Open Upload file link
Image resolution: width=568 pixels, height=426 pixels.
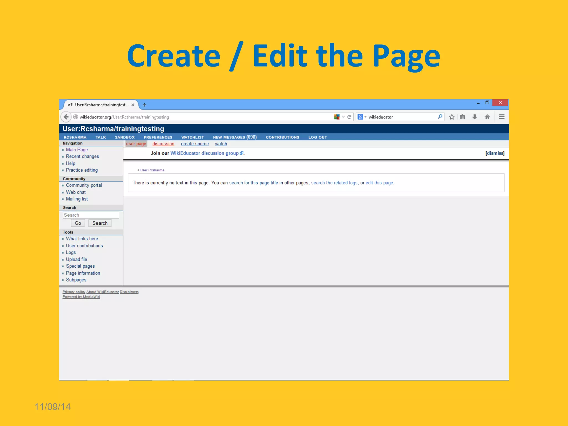point(77,259)
